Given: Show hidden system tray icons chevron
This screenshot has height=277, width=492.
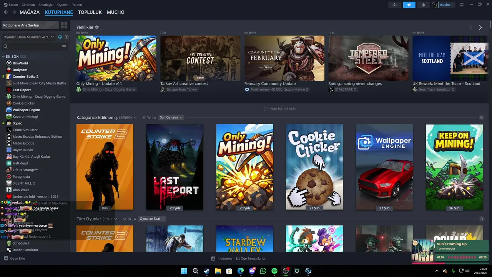Looking at the screenshot, I should [437, 271].
